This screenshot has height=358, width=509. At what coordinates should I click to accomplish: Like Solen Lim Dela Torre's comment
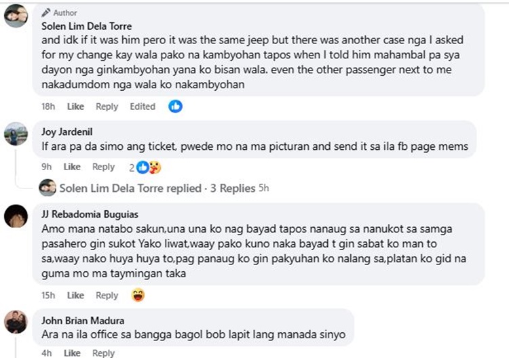pos(75,106)
